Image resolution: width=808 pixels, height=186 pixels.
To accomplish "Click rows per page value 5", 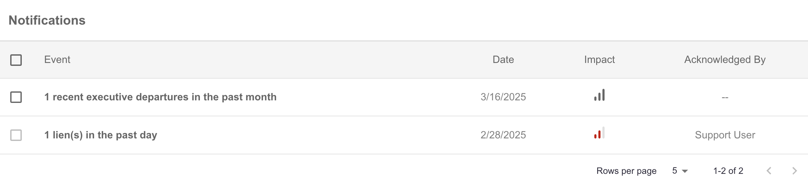I will pos(675,171).
